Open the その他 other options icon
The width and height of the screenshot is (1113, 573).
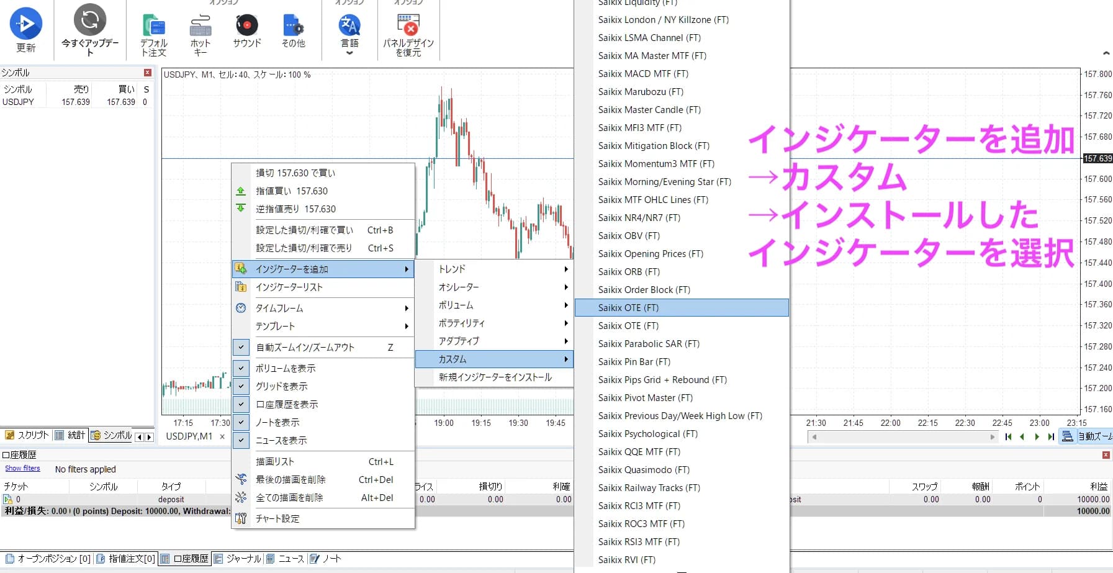coord(293,25)
